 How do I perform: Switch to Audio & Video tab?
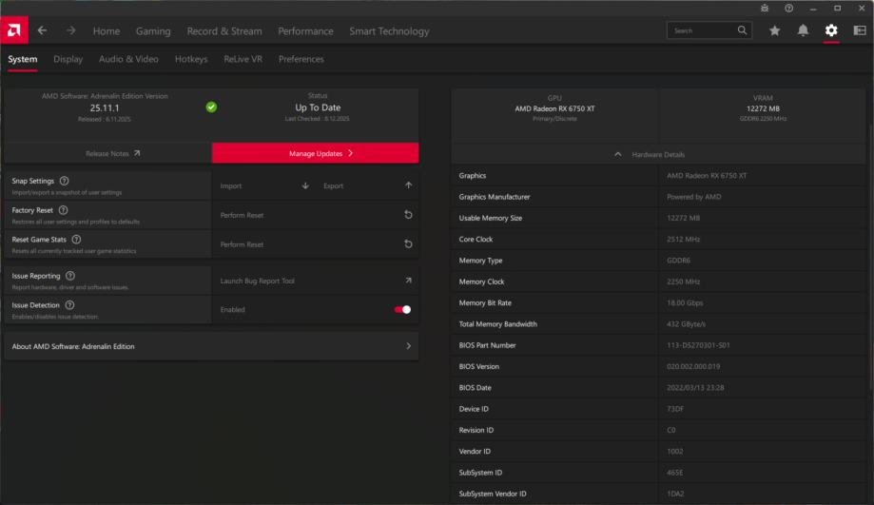tap(128, 59)
